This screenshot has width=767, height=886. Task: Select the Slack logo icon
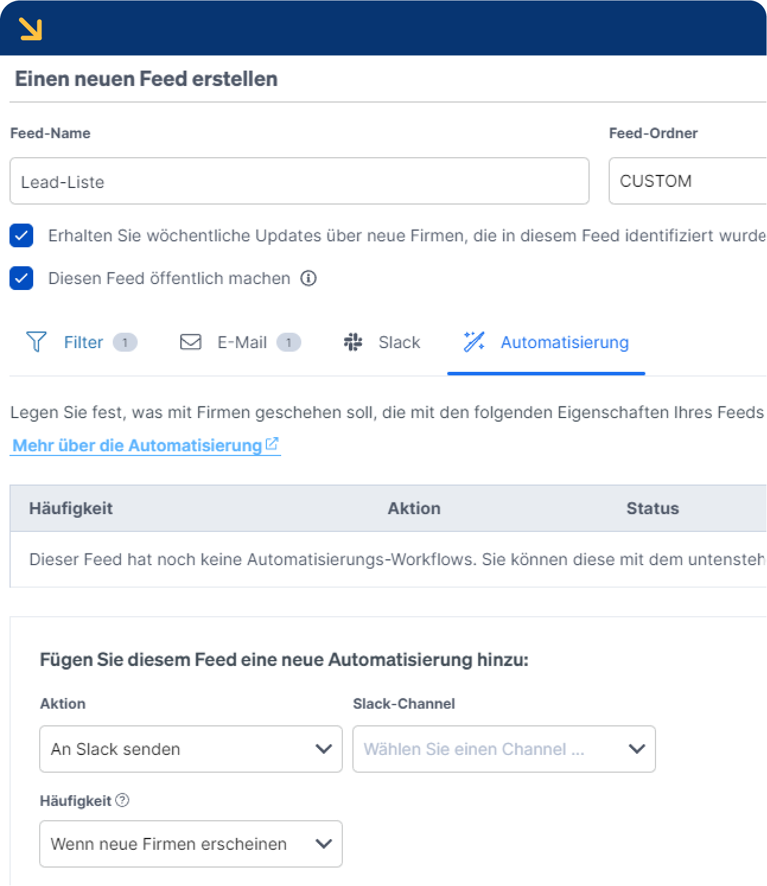tap(353, 342)
